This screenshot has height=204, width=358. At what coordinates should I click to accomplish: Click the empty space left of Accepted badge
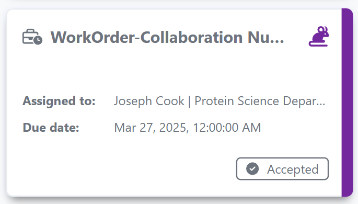(128, 169)
